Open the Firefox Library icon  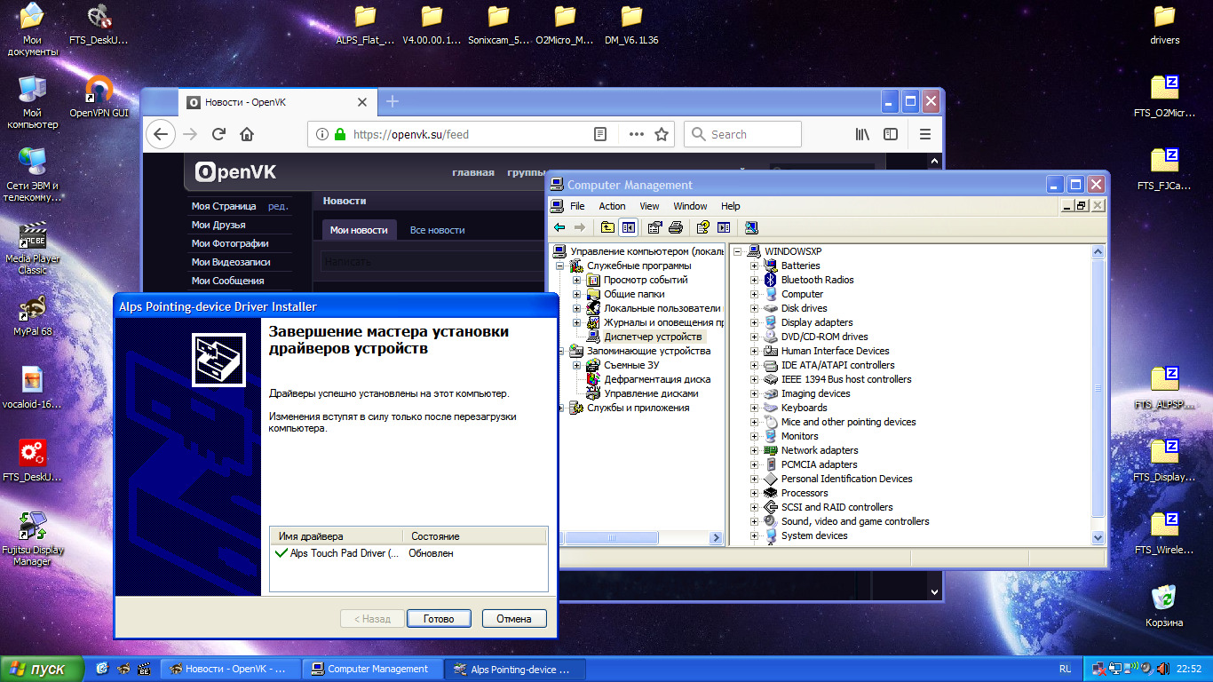[x=862, y=134]
